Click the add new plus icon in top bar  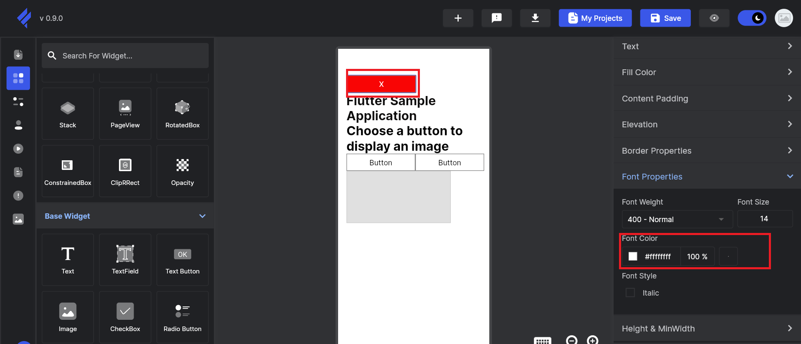pos(458,18)
